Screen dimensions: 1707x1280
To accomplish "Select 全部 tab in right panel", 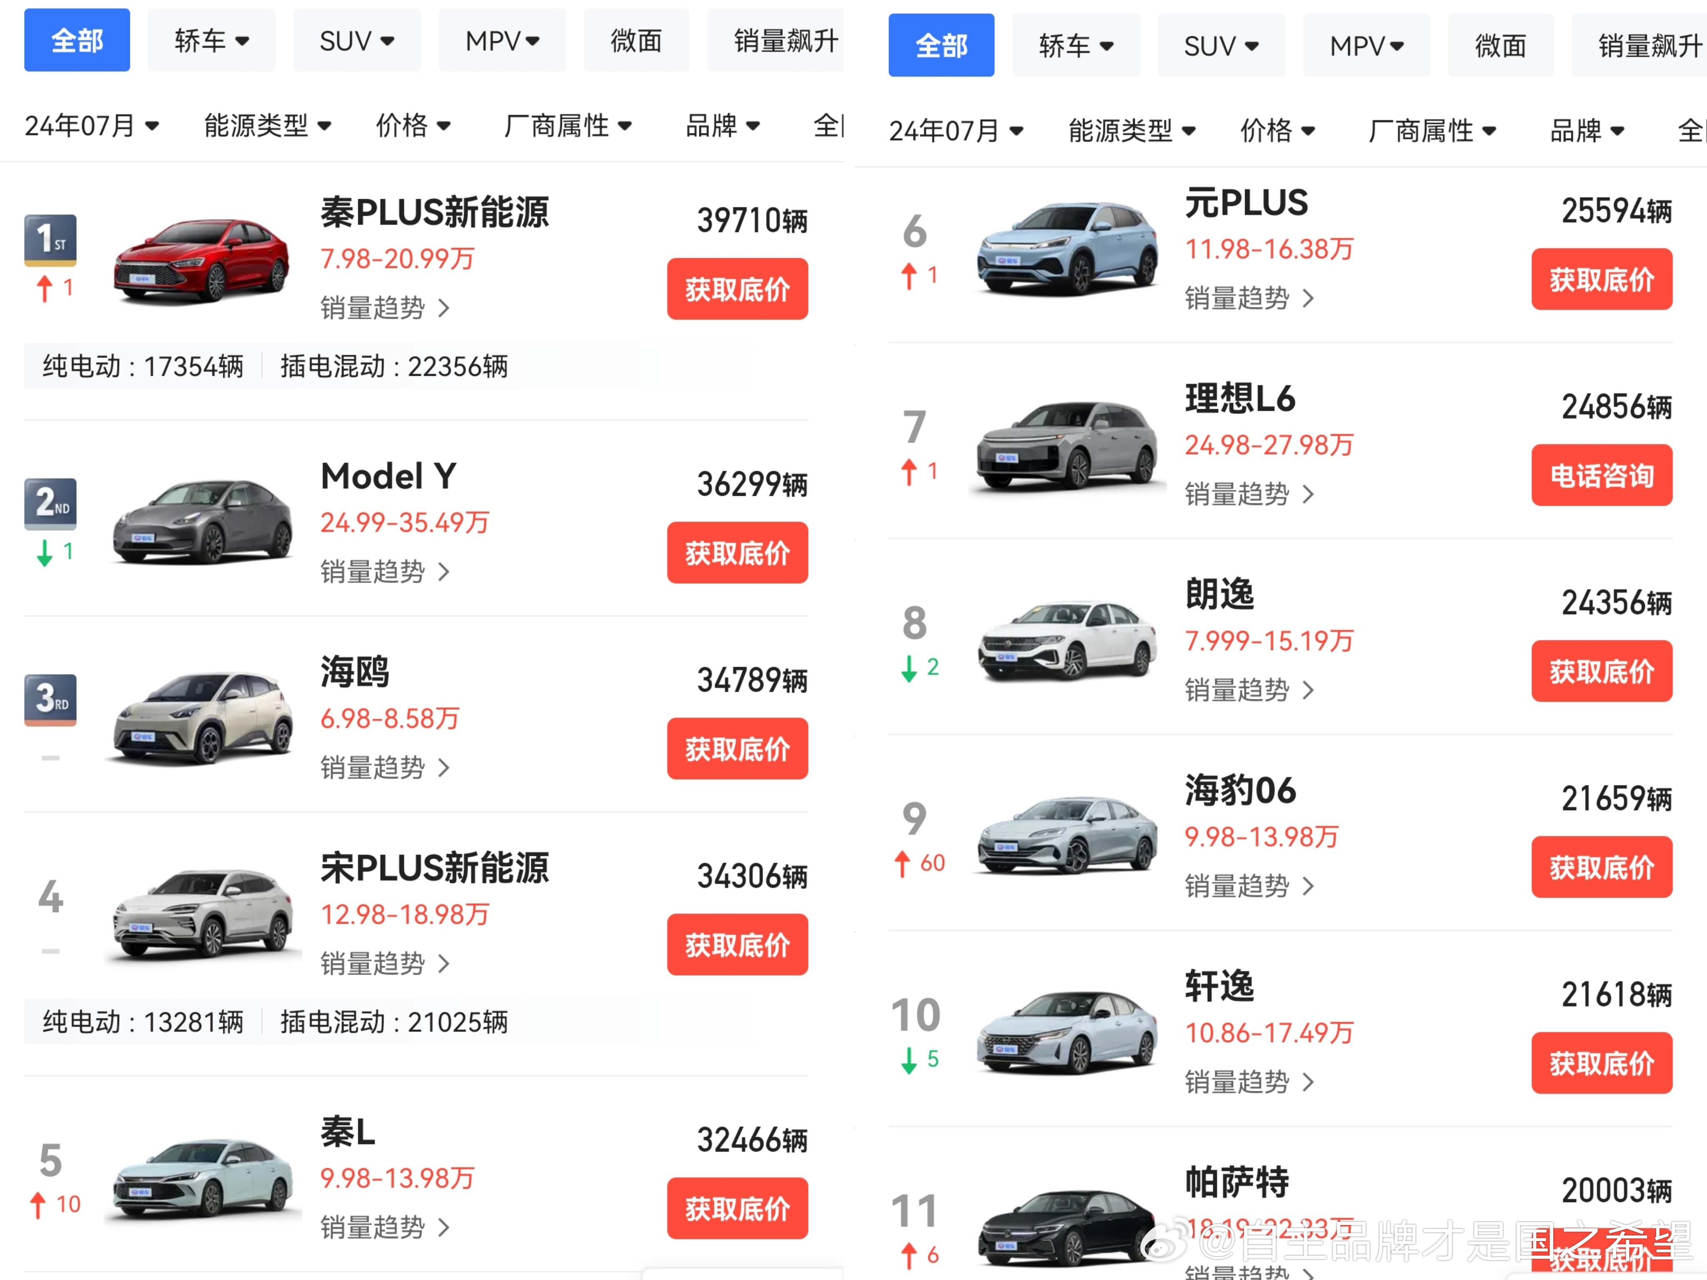I will 941,45.
